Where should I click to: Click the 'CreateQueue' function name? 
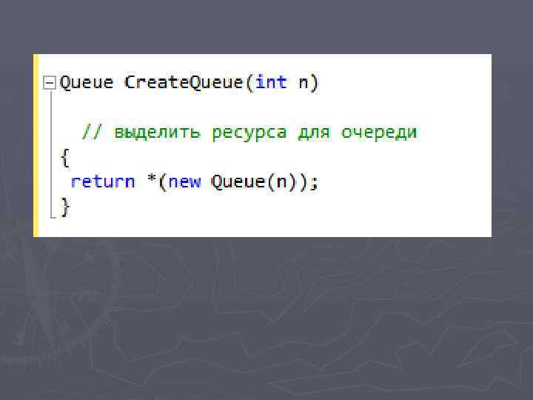(184, 82)
